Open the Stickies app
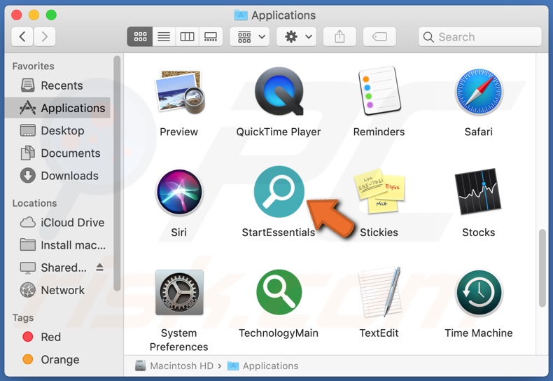 (379, 193)
